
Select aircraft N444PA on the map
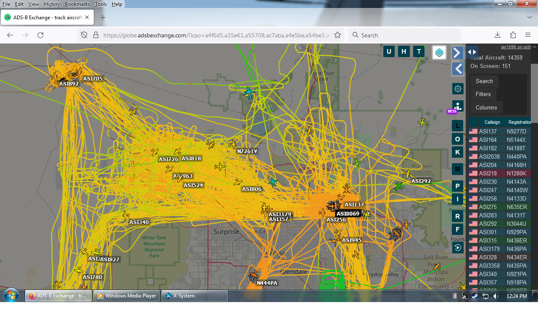click(253, 276)
